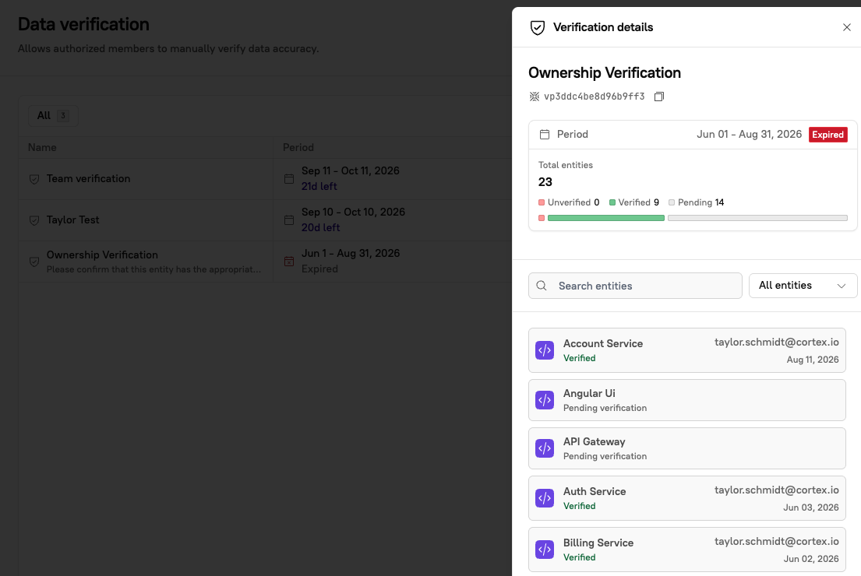
Task: Click the calendar icon in Team verification period
Action: point(289,179)
